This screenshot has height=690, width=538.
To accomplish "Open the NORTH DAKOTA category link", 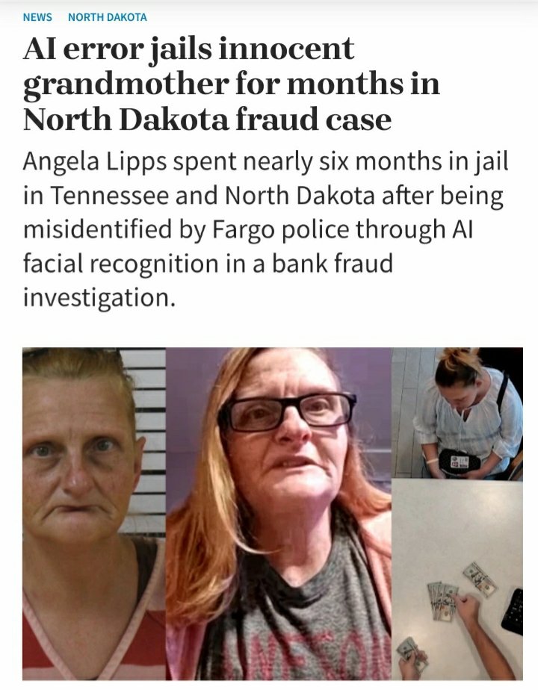I will tap(108, 17).
